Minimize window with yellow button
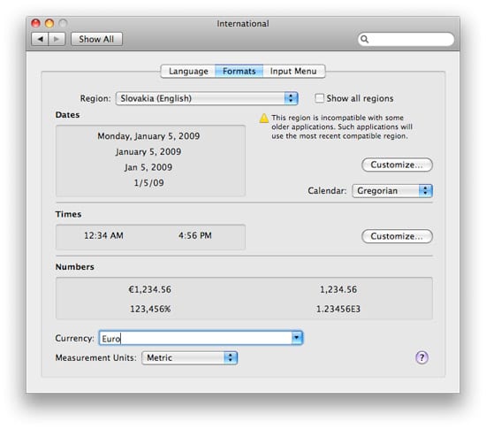The height and width of the screenshot is (429, 486). pyautogui.click(x=49, y=23)
